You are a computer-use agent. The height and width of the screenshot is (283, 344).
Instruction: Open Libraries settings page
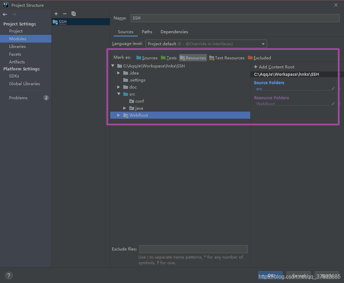coord(17,46)
